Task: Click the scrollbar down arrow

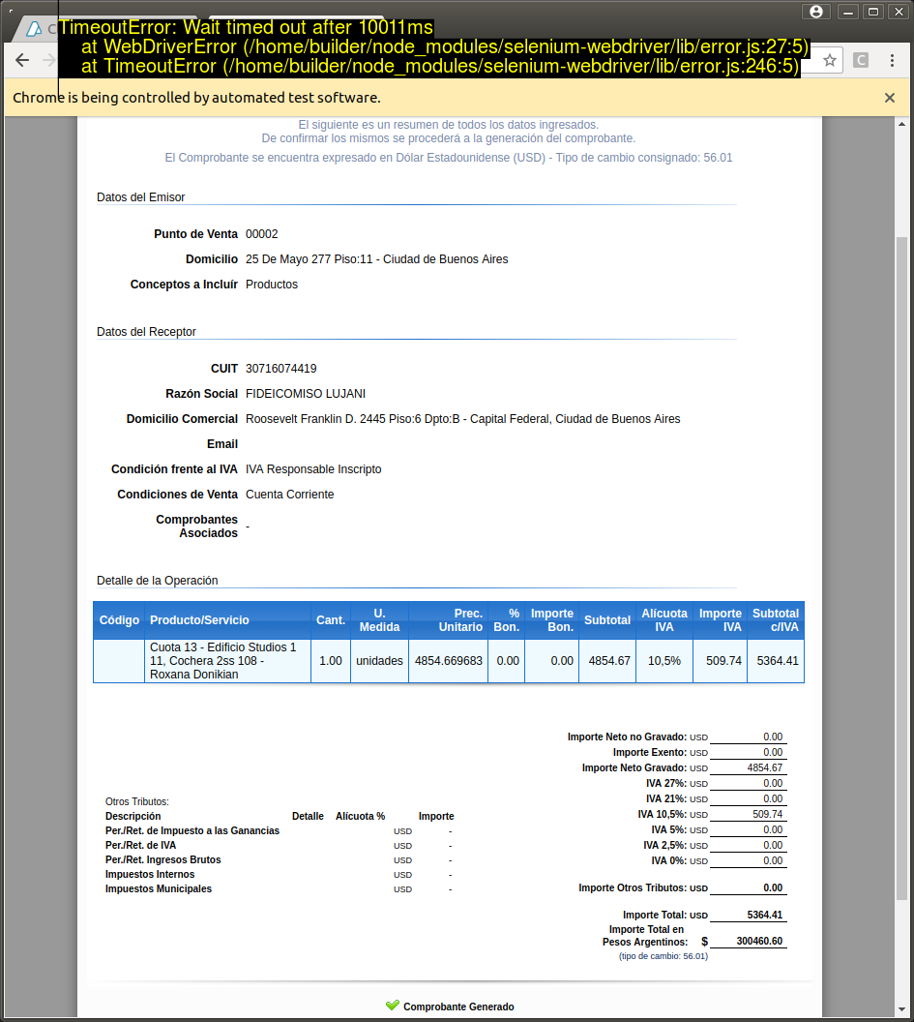Action: (901, 1009)
